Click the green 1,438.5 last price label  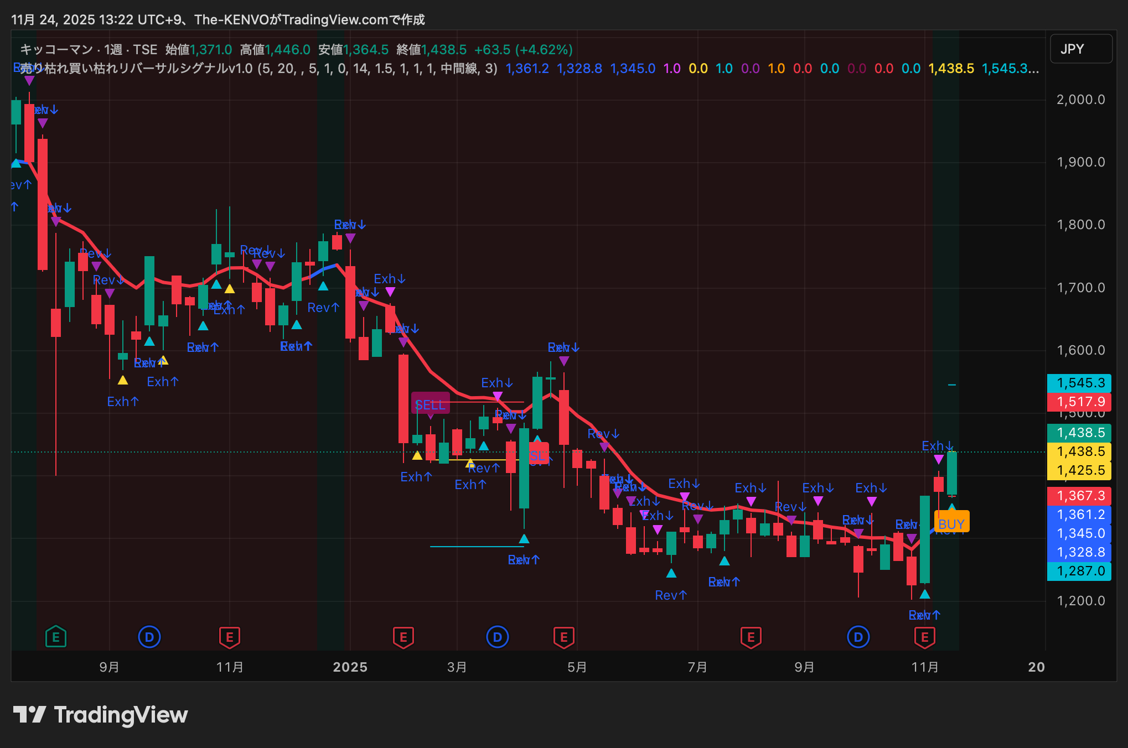coord(1079,433)
